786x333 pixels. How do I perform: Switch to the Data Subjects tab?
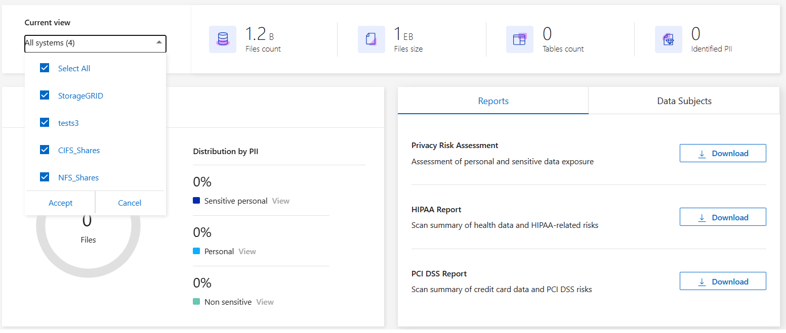tap(684, 101)
